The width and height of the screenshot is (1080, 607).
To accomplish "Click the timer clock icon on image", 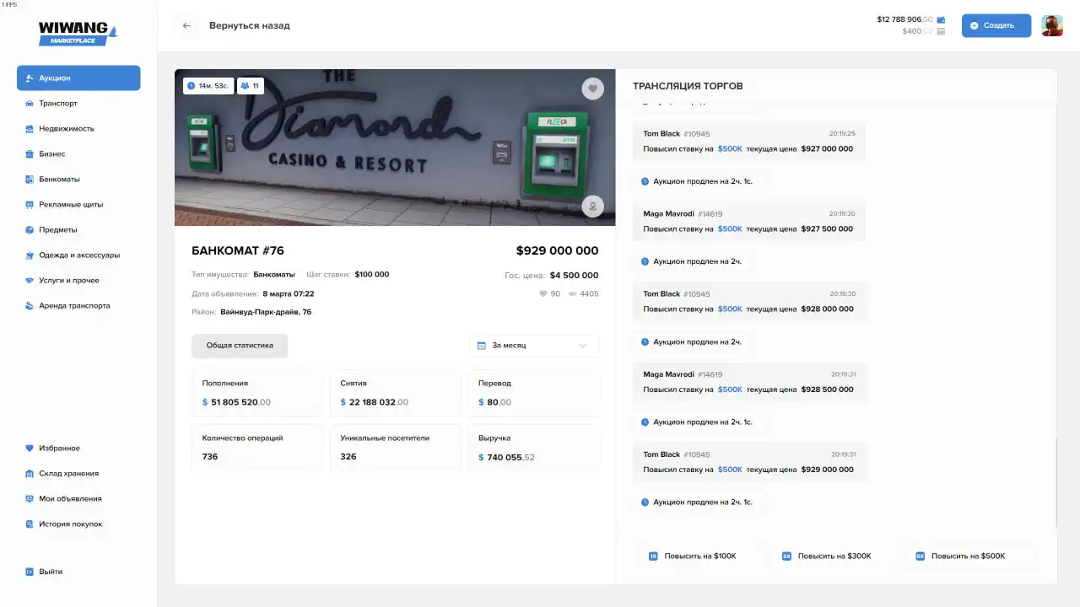I will [191, 86].
